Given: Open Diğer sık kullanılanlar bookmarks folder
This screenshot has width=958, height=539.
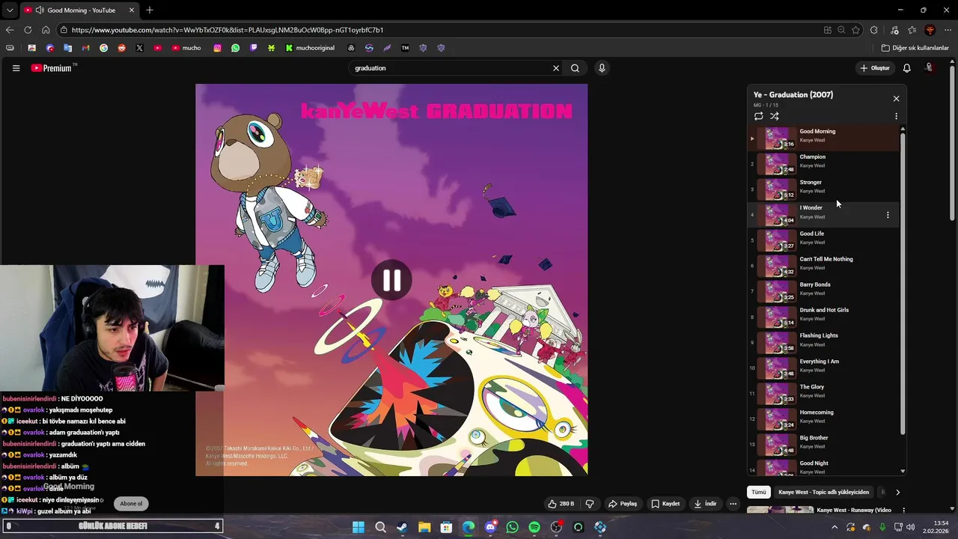Looking at the screenshot, I should click(x=915, y=48).
